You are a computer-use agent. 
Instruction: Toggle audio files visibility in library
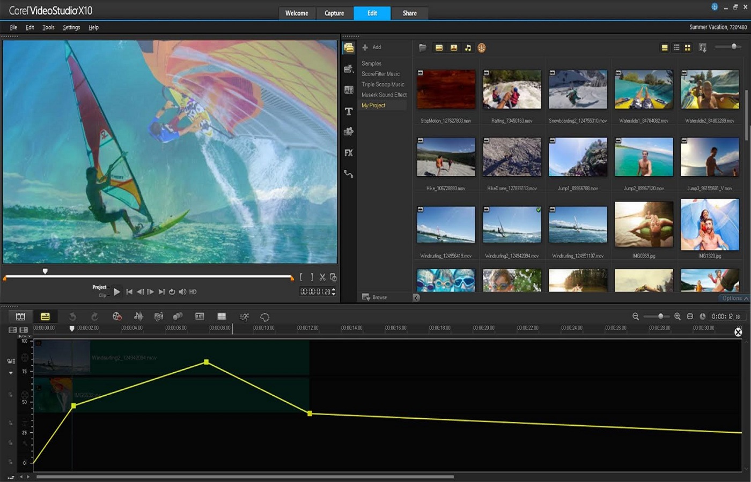pos(468,48)
